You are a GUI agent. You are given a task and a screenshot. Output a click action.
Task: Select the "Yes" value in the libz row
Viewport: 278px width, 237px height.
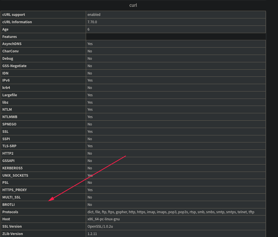90,102
